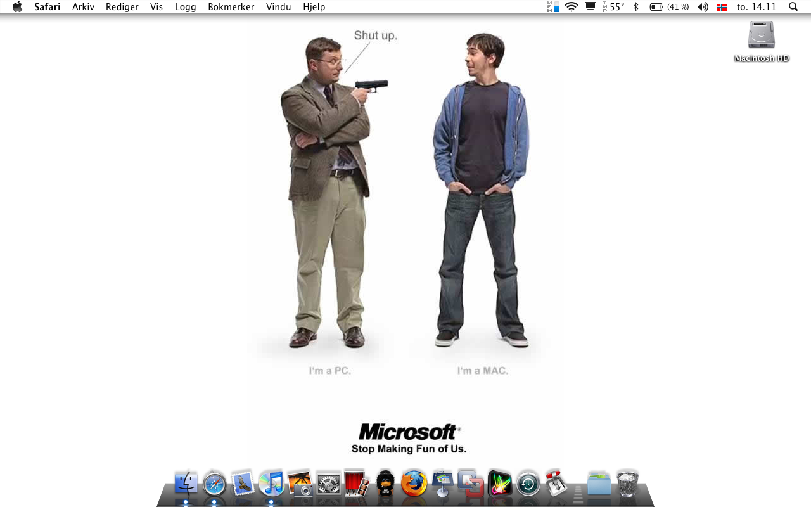Launch VMware Fusion from the Dock
The height and width of the screenshot is (507, 811).
coord(471,483)
